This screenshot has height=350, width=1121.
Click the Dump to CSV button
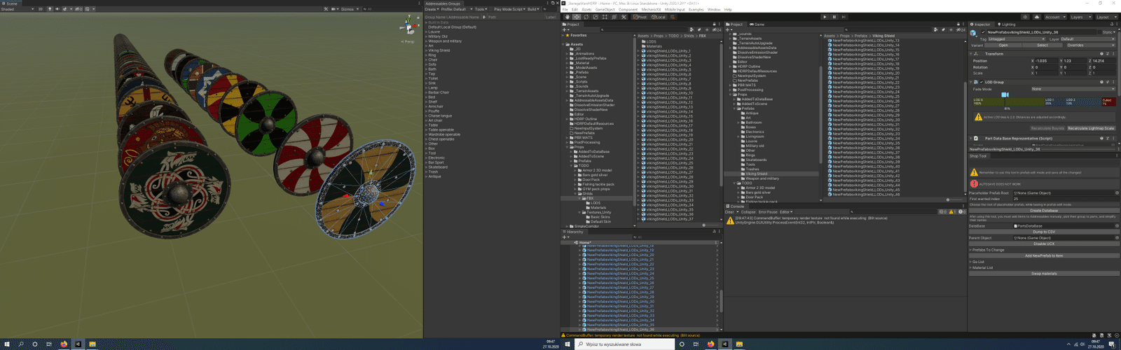click(1044, 232)
